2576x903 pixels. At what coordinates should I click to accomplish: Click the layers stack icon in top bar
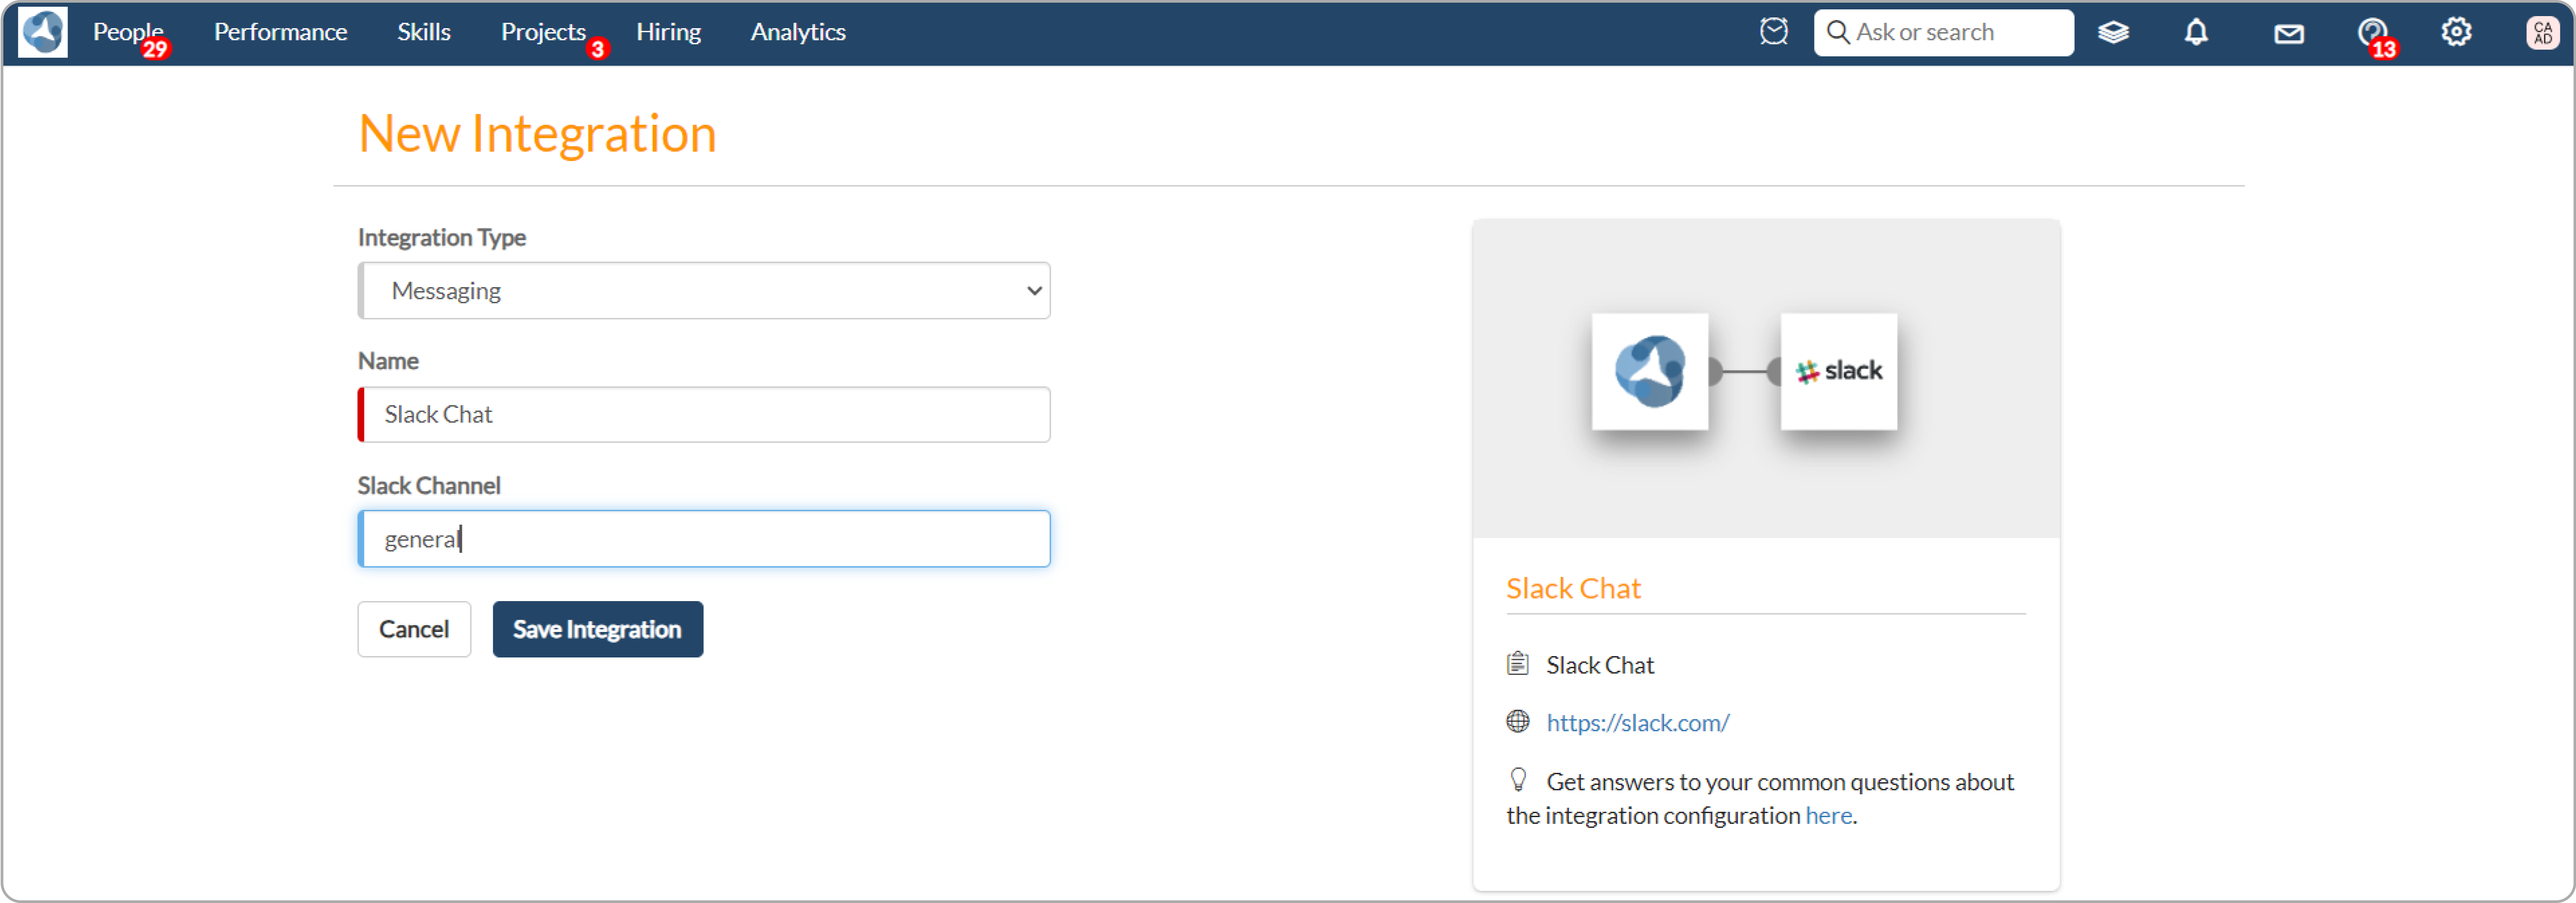pos(2114,32)
